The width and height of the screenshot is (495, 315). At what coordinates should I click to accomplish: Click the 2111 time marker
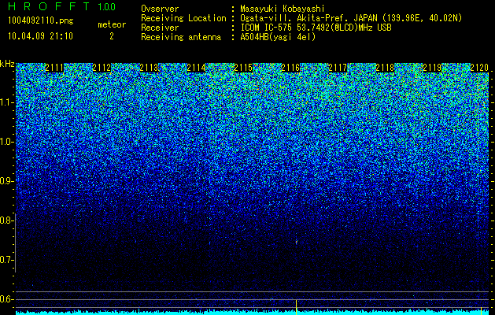click(x=54, y=68)
